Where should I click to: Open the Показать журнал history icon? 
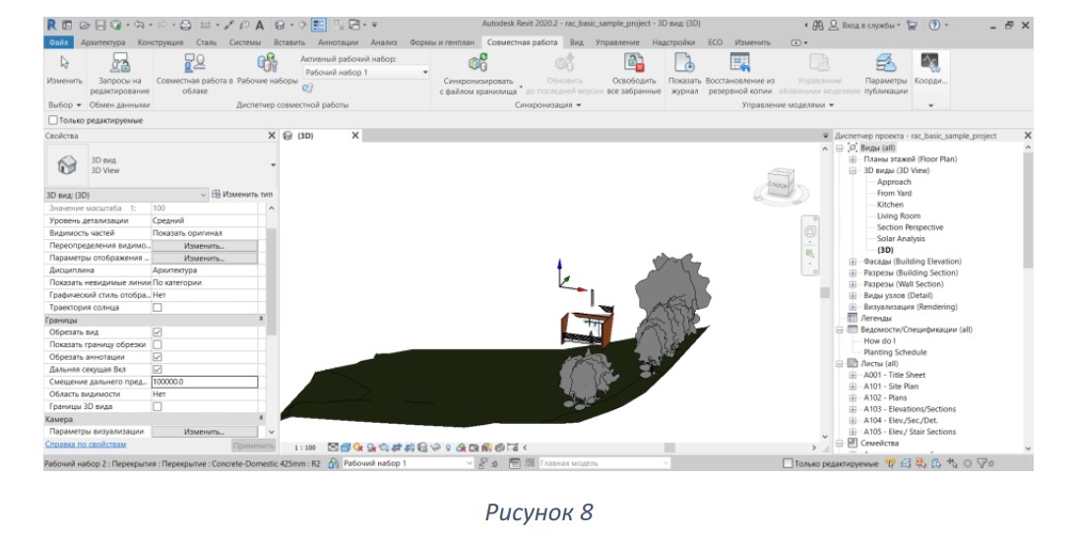tap(684, 62)
